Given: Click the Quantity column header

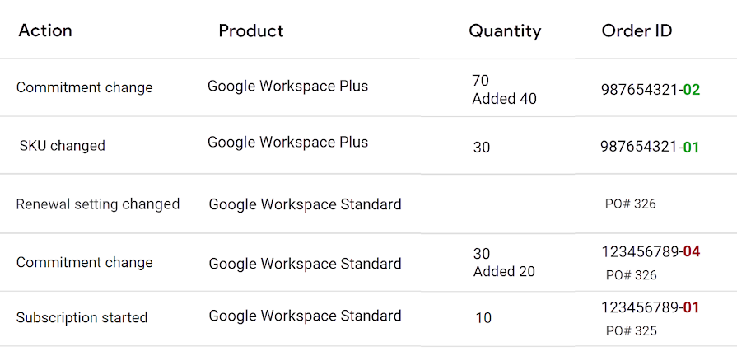Looking at the screenshot, I should (x=505, y=31).
